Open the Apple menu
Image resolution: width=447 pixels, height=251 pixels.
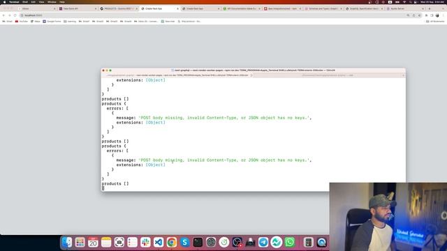point(4,2)
